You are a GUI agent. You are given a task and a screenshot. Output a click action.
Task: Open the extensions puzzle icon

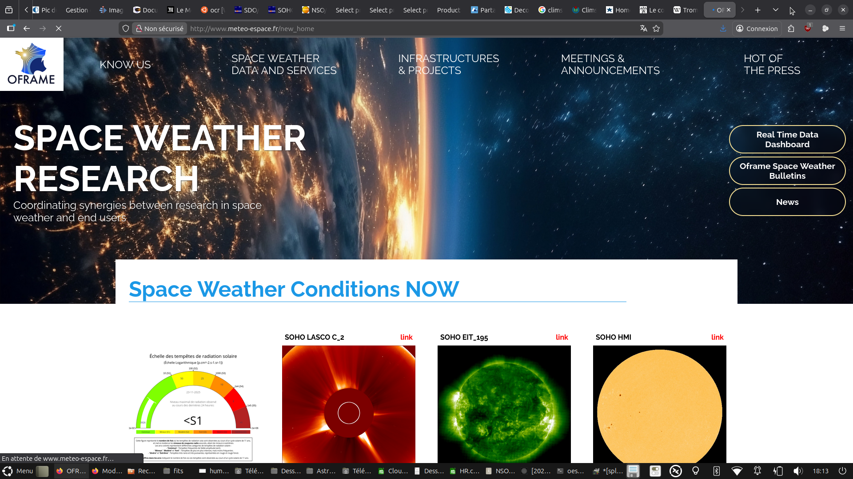click(791, 28)
